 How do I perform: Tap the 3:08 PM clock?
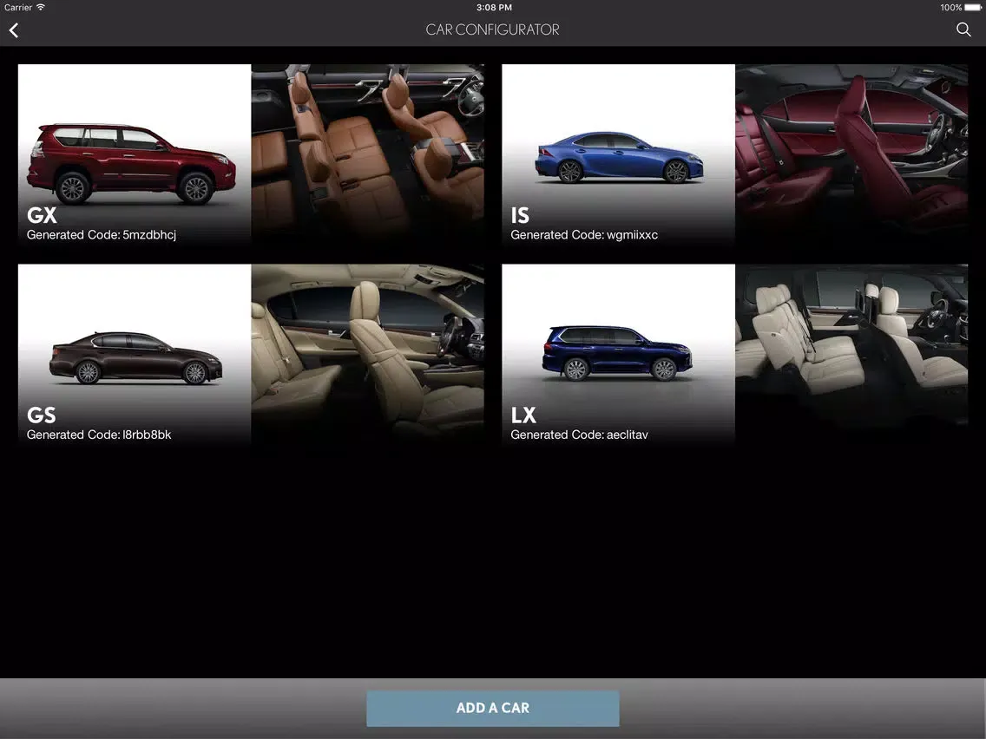point(494,8)
